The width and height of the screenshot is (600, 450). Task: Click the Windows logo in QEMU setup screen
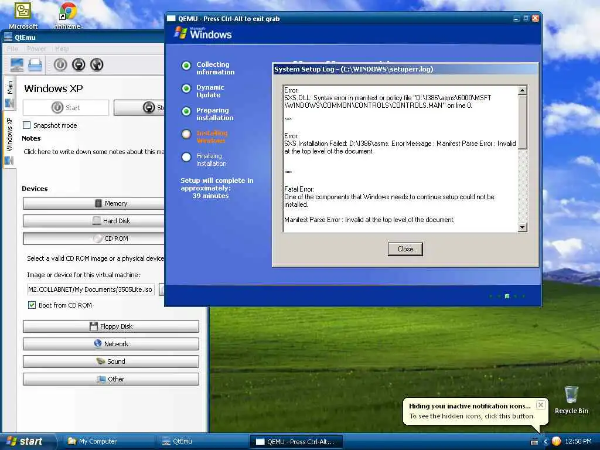[x=203, y=33]
